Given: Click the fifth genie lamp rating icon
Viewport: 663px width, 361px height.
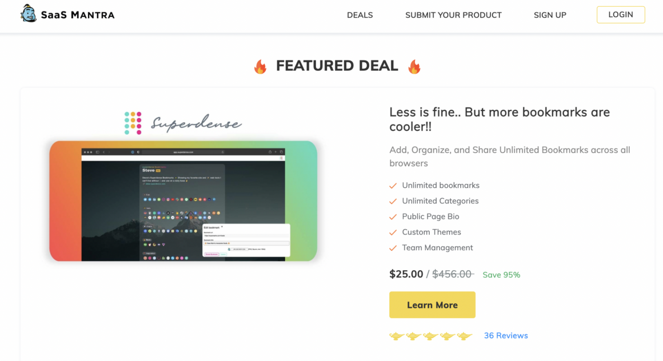Looking at the screenshot, I should [464, 336].
